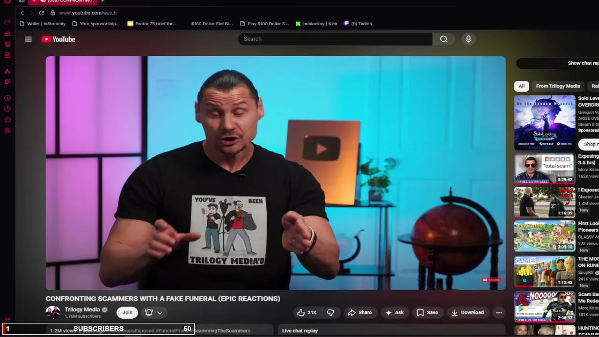Click the Download button
The height and width of the screenshot is (337, 599).
[468, 312]
